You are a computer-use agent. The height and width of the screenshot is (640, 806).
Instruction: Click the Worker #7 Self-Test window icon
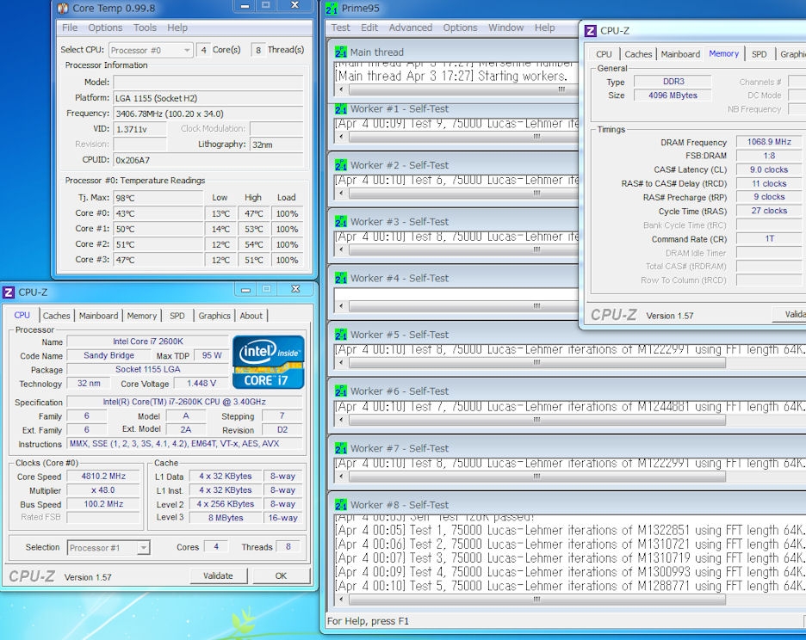[x=341, y=448]
